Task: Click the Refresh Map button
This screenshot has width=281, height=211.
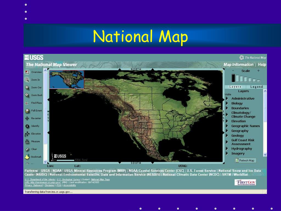Action: pos(245,160)
